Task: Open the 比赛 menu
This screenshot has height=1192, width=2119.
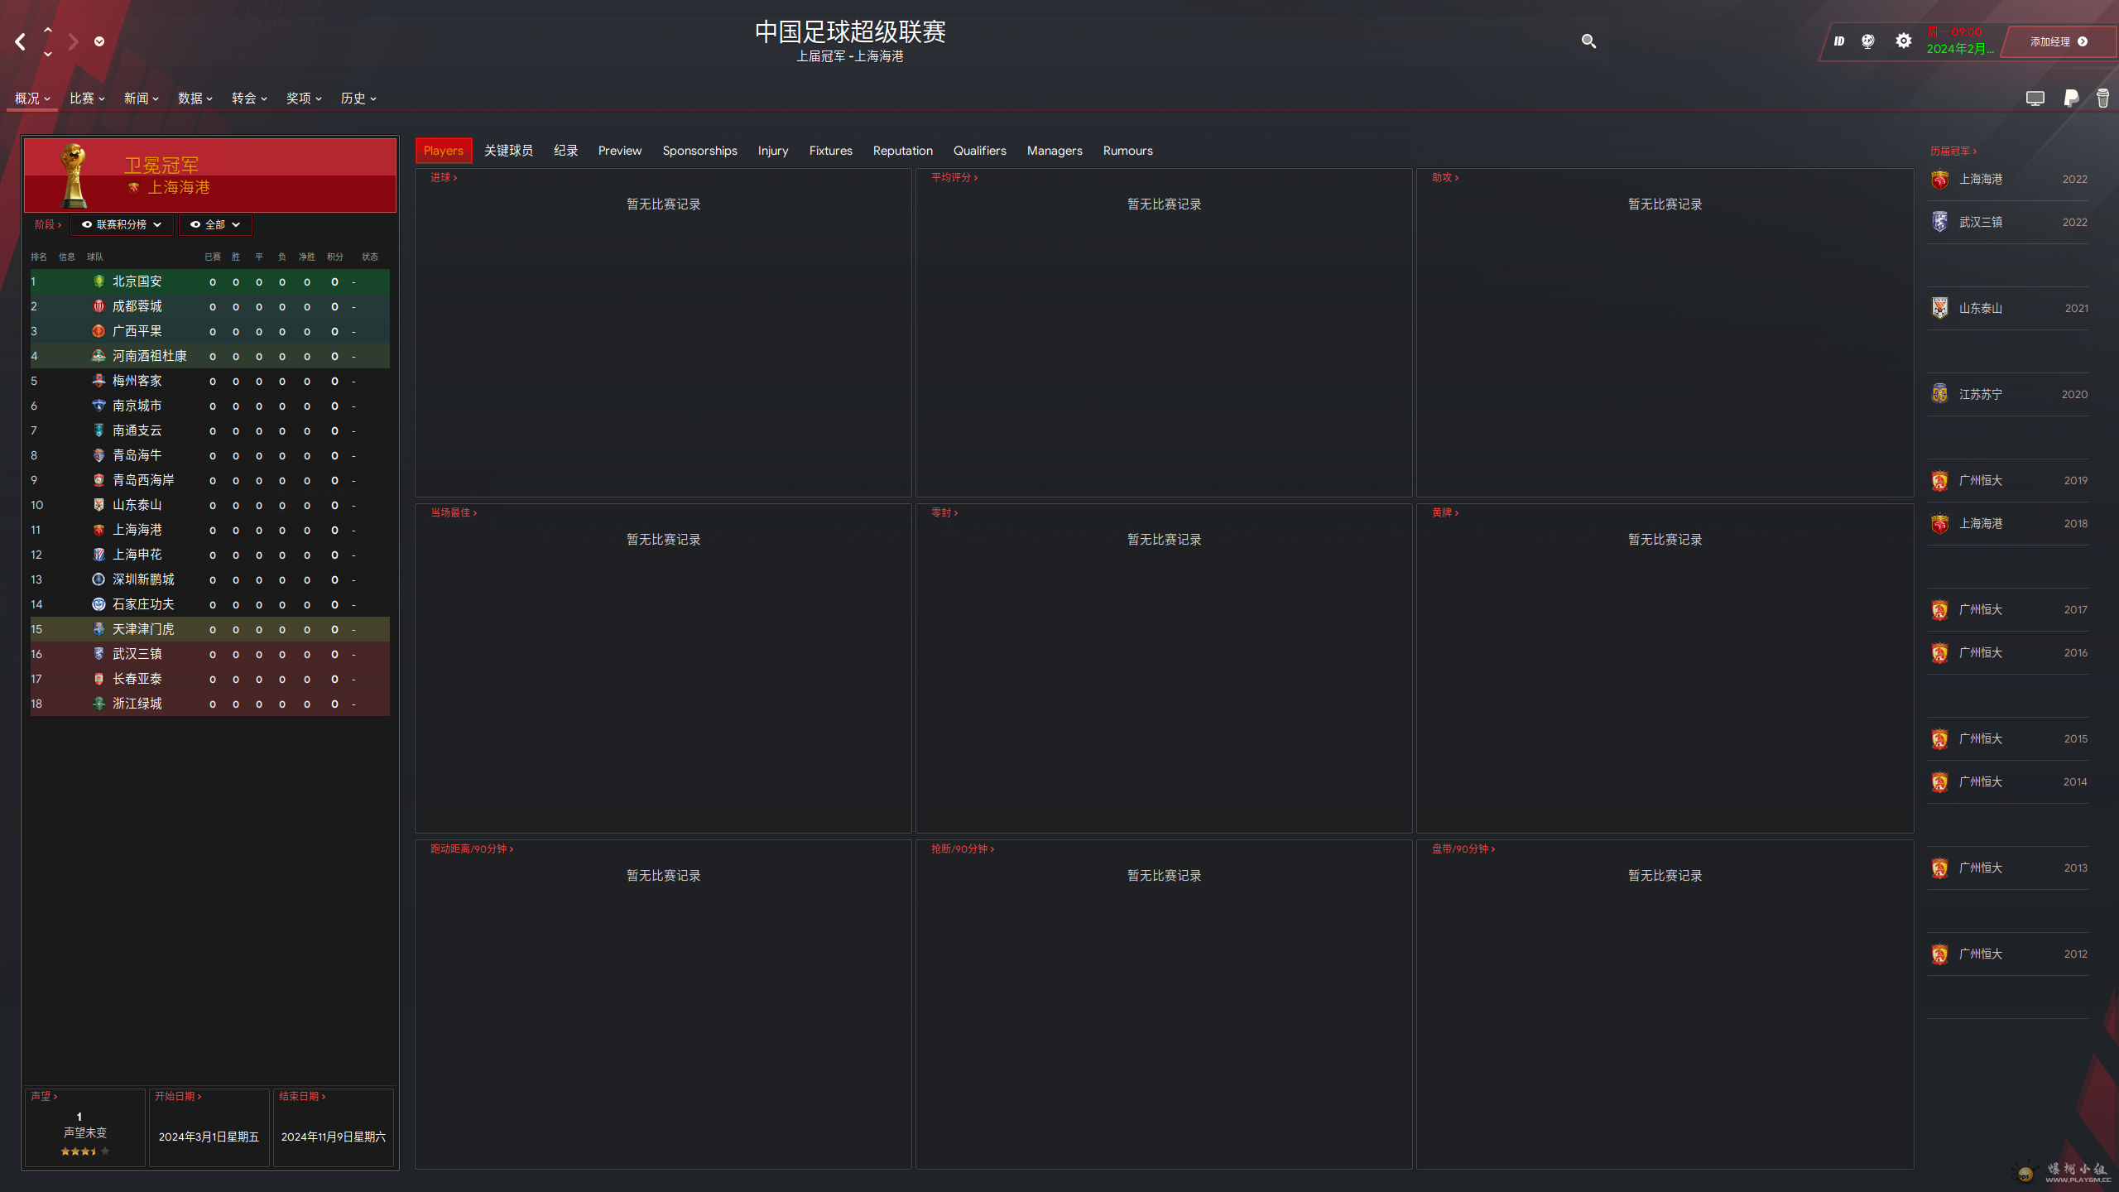Action: click(x=87, y=99)
